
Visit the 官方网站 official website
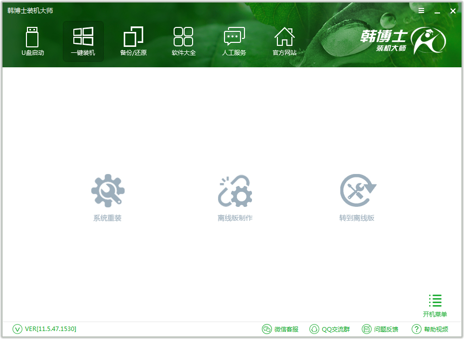point(284,41)
